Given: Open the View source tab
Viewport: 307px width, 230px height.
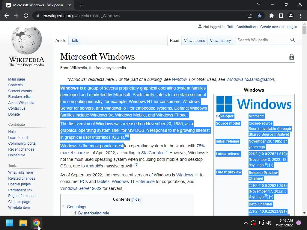Looking at the screenshot, I should coord(194,40).
